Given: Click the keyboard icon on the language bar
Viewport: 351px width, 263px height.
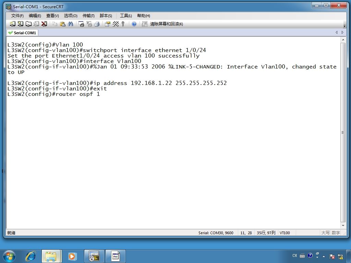Looking at the screenshot, I should pyautogui.click(x=302, y=255).
